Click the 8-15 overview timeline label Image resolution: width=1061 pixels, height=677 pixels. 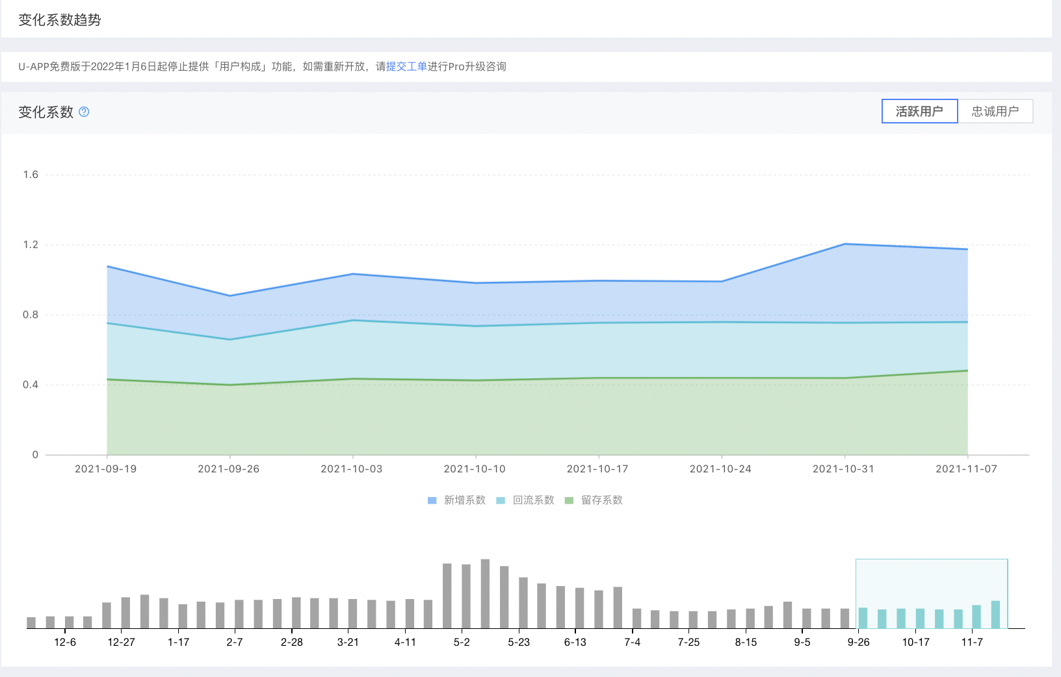(746, 643)
